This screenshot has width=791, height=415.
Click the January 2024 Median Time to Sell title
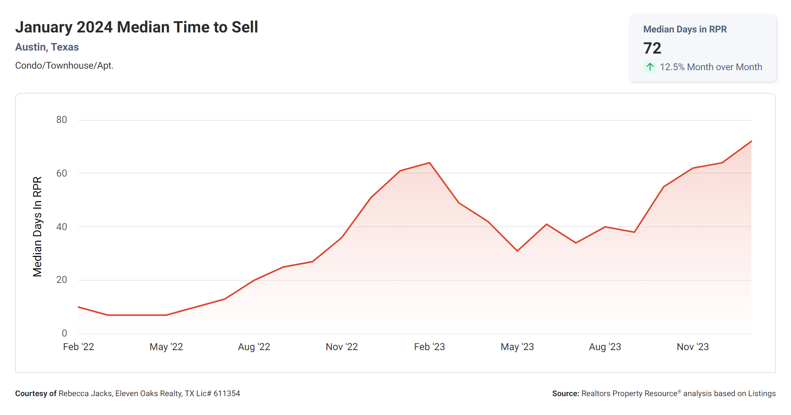click(x=137, y=27)
